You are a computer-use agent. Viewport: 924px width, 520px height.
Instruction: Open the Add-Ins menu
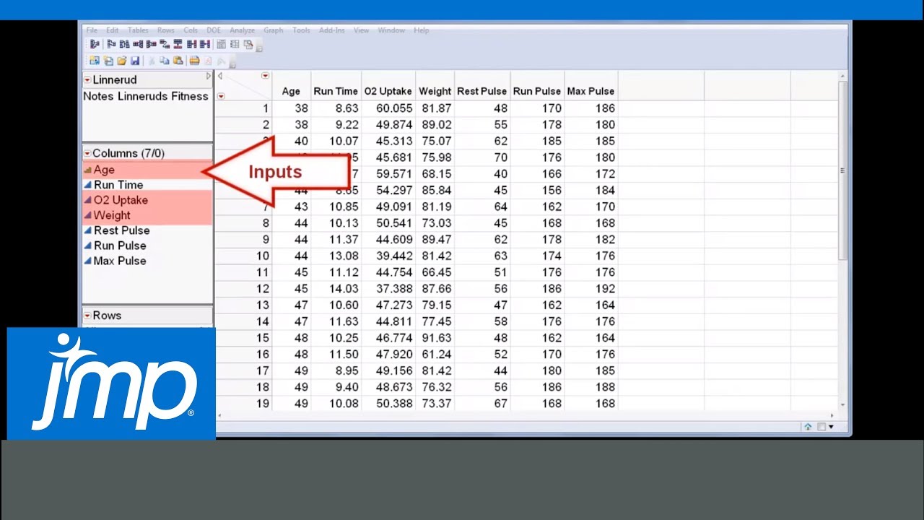click(x=332, y=30)
